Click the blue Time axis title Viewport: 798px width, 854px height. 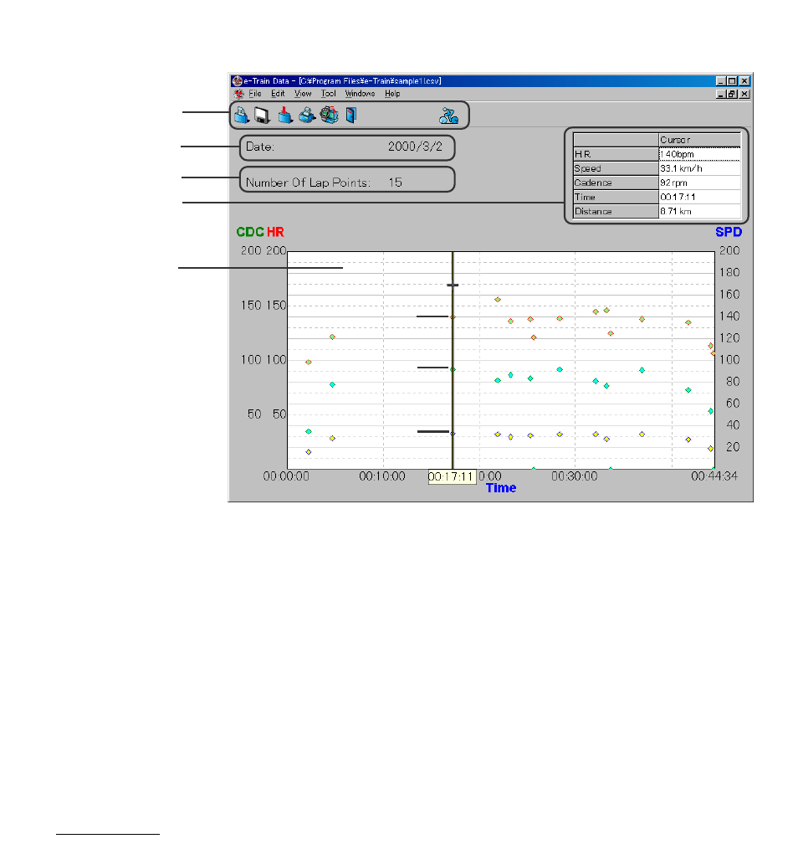pos(501,488)
